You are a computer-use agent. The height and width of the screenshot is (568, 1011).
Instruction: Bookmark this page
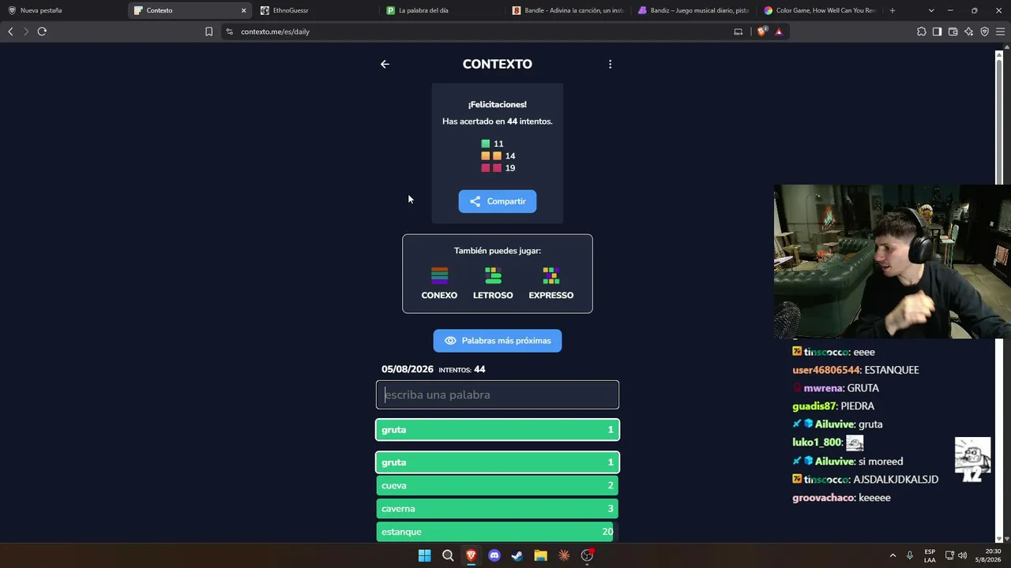(x=209, y=32)
